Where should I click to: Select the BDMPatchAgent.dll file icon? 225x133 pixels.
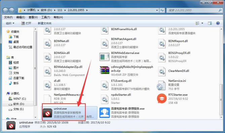[105, 43]
